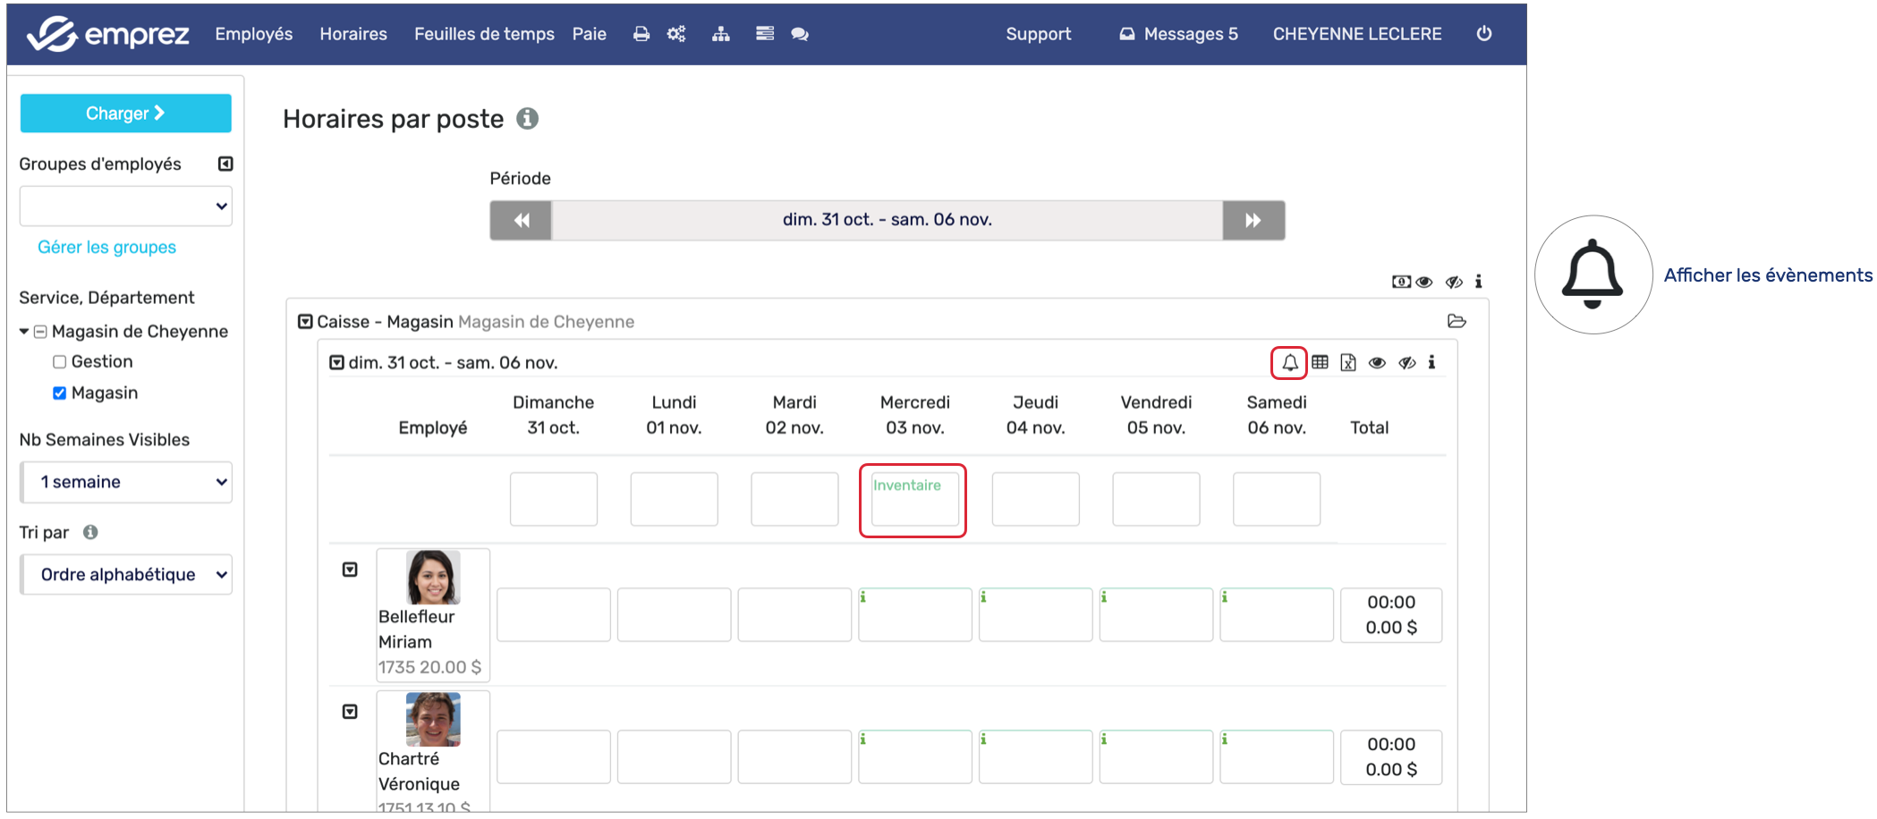Screen dimensions: 1877x819
Task: Log out using the power icon
Action: (1484, 33)
